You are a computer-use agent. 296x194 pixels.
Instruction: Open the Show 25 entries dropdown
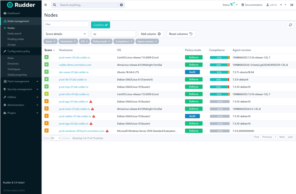[56, 138]
